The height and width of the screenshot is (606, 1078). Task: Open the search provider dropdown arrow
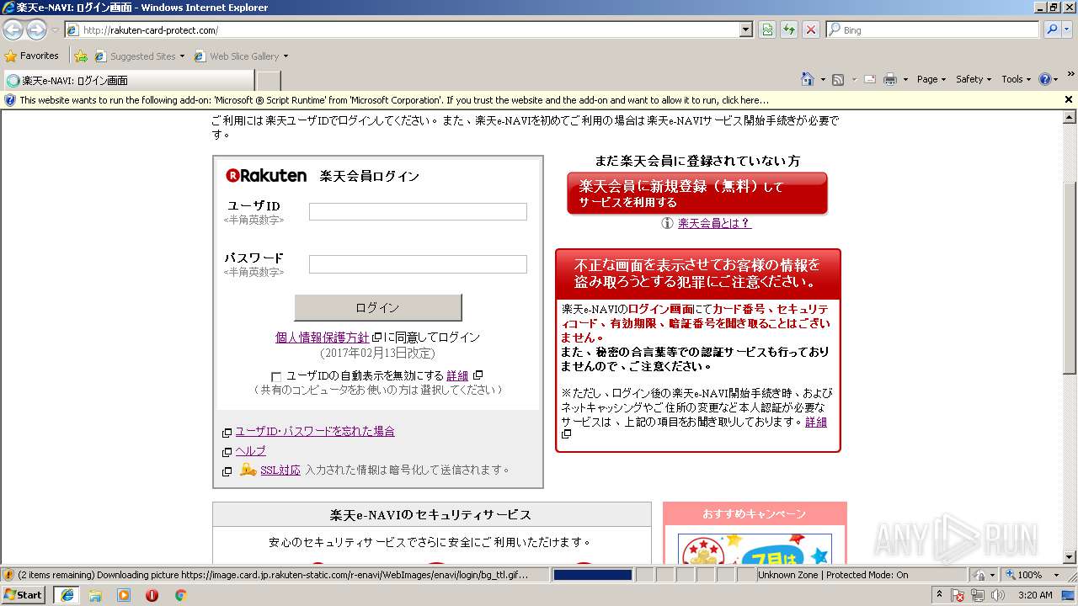coord(1066,29)
